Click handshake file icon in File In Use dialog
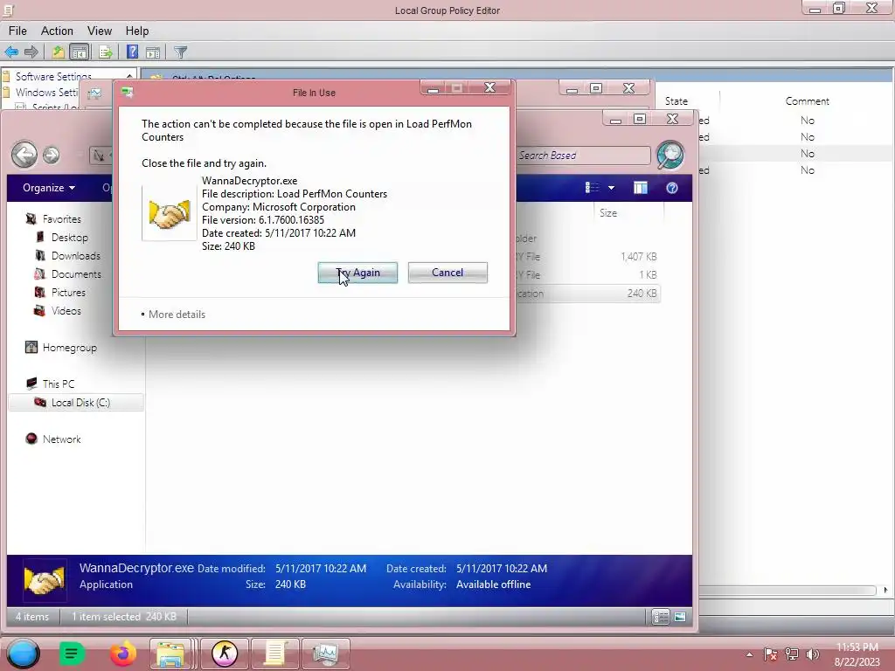 [169, 213]
